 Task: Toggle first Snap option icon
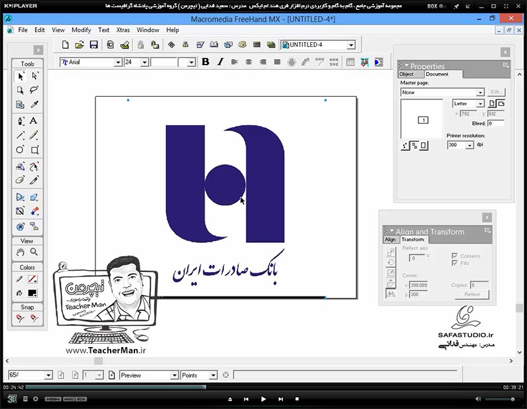coord(20,318)
